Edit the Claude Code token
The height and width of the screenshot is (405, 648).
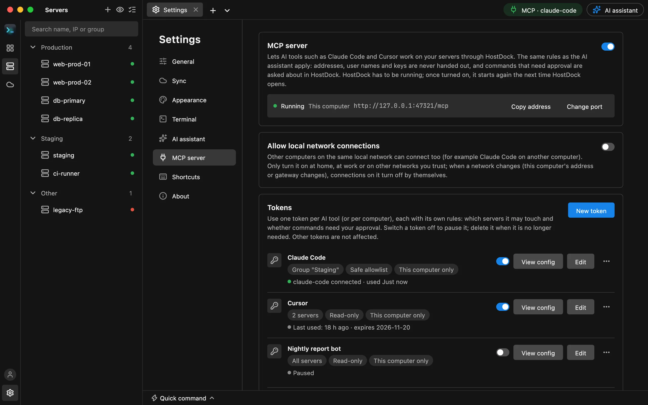point(580,261)
